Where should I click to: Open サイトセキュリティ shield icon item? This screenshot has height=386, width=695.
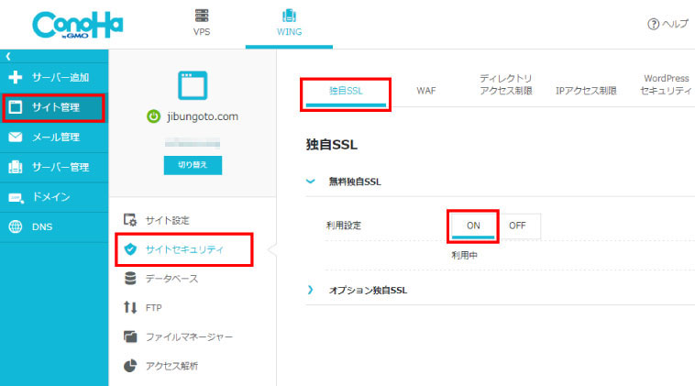click(x=130, y=249)
